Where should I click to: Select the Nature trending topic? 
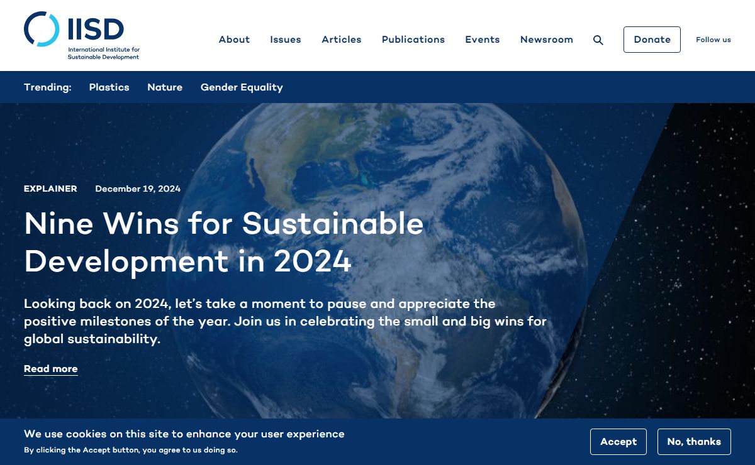[x=165, y=87]
